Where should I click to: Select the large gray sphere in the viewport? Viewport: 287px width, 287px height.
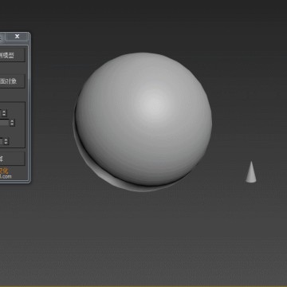point(143,117)
